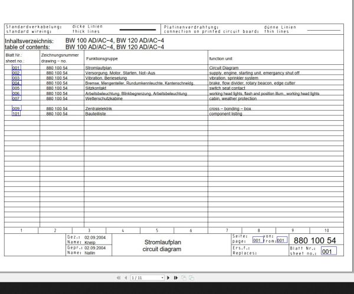354x294 pixels.
Task: Open sheet link 004 Bremse
Action: tap(17, 83)
